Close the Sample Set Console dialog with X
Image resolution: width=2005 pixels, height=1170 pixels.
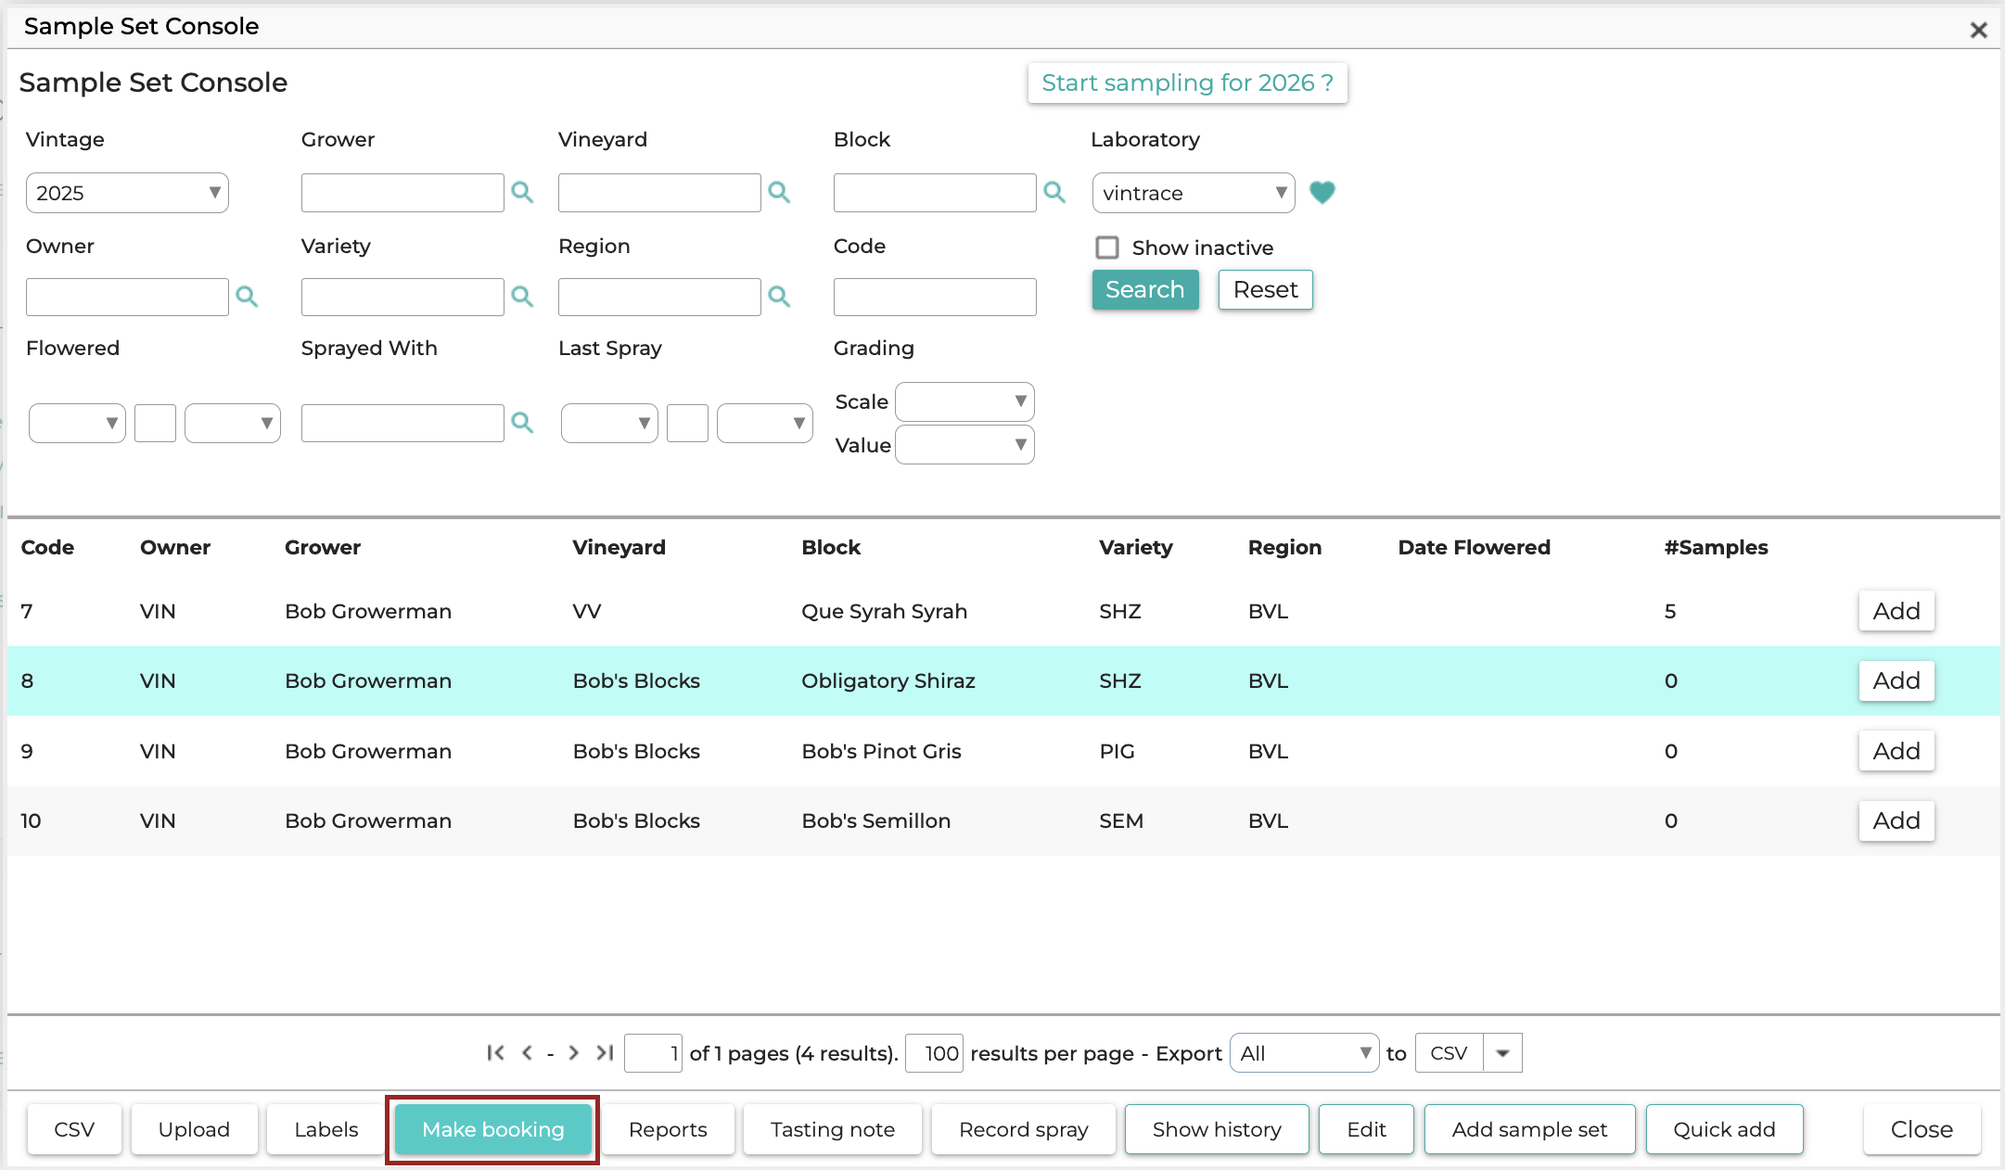1978,30
